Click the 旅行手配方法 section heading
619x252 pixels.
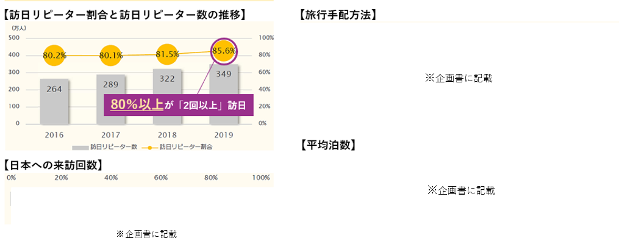[337, 15]
